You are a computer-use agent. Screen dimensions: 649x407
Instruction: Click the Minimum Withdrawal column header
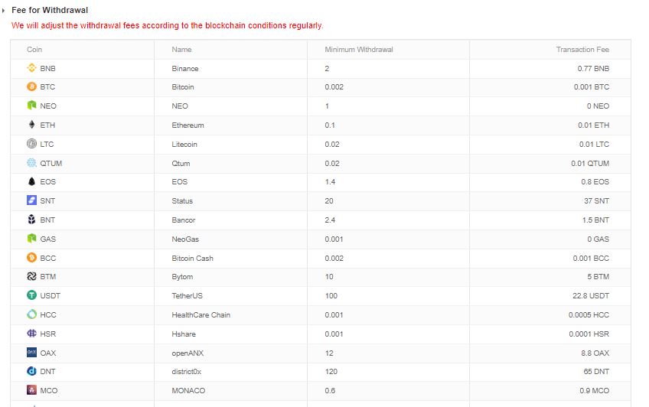(359, 49)
